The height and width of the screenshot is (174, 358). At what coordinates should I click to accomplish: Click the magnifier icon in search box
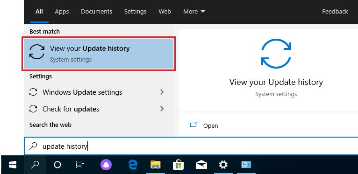click(x=33, y=146)
